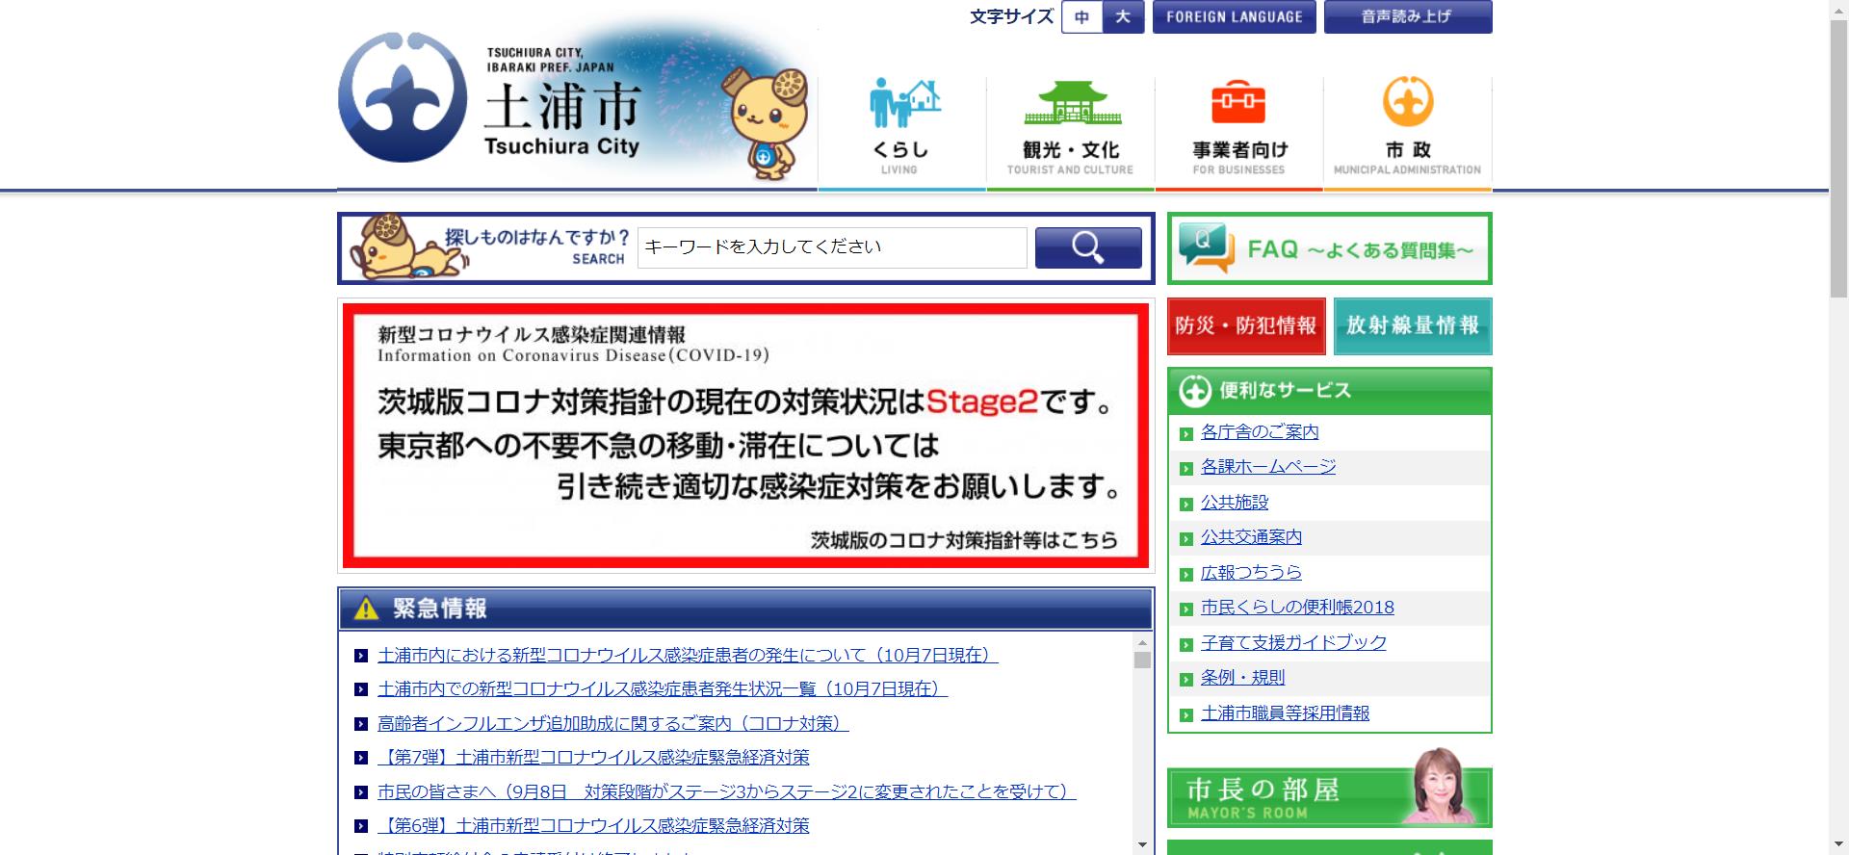Open the FAQ よくある質問集 banner

pyautogui.click(x=1329, y=249)
